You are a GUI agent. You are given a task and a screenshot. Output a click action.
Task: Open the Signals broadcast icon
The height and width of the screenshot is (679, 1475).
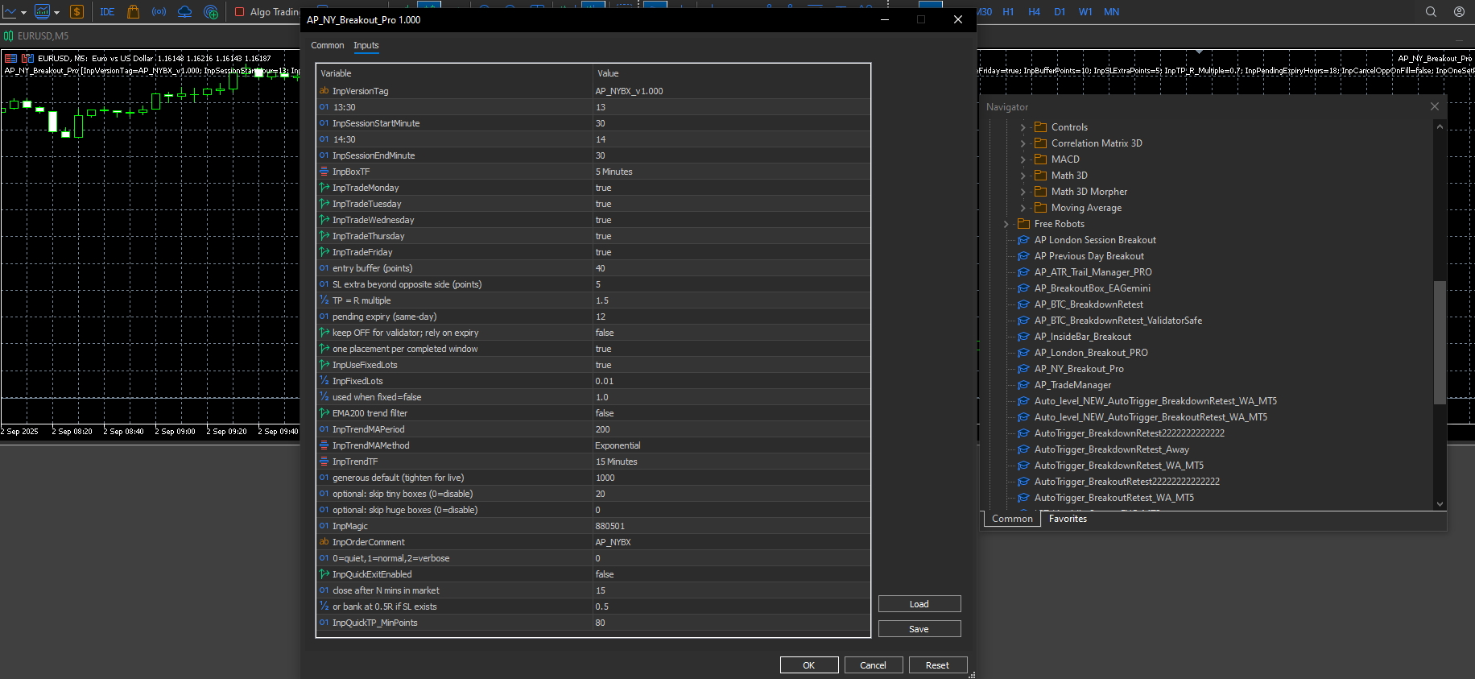(159, 11)
